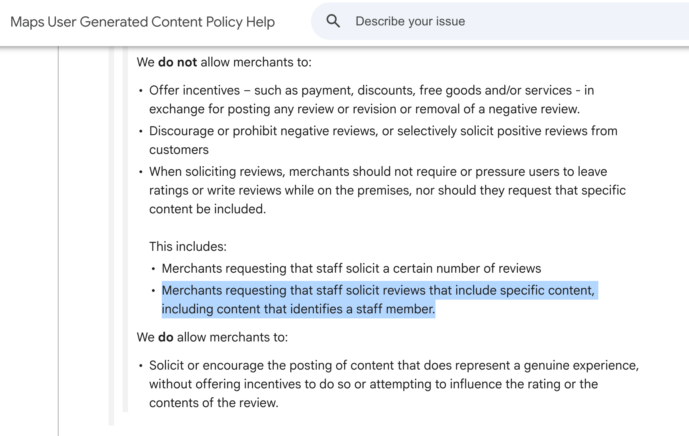Click the "contents of the review." line
This screenshot has width=689, height=436.
[214, 403]
